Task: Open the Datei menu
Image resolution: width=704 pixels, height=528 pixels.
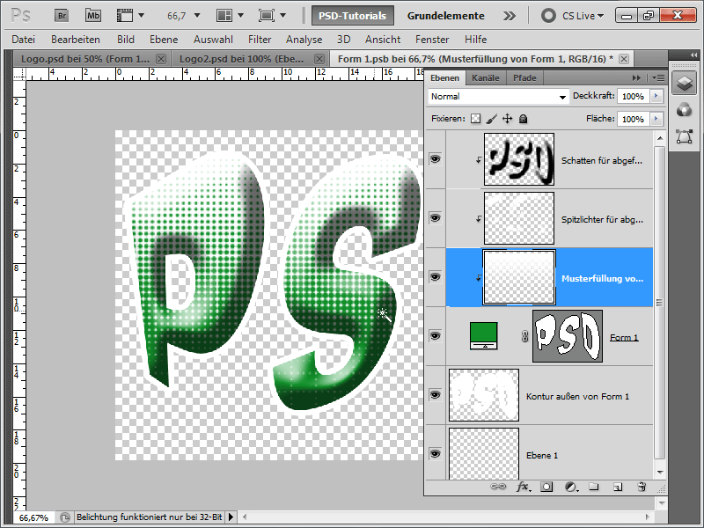Action: [x=24, y=40]
